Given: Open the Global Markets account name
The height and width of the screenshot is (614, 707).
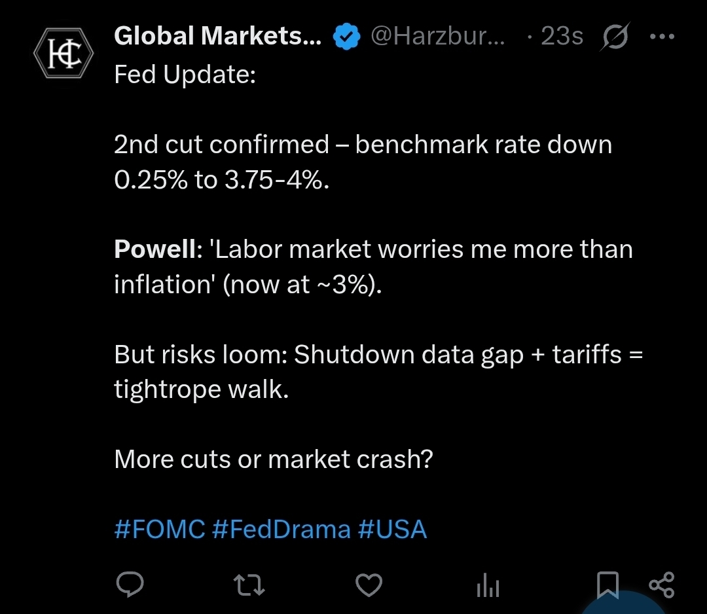Looking at the screenshot, I should tap(217, 37).
